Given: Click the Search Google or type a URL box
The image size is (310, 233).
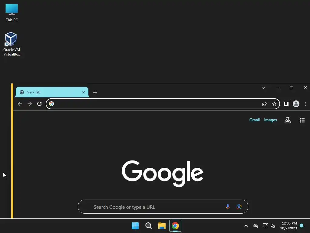Looking at the screenshot, I should [x=163, y=207].
